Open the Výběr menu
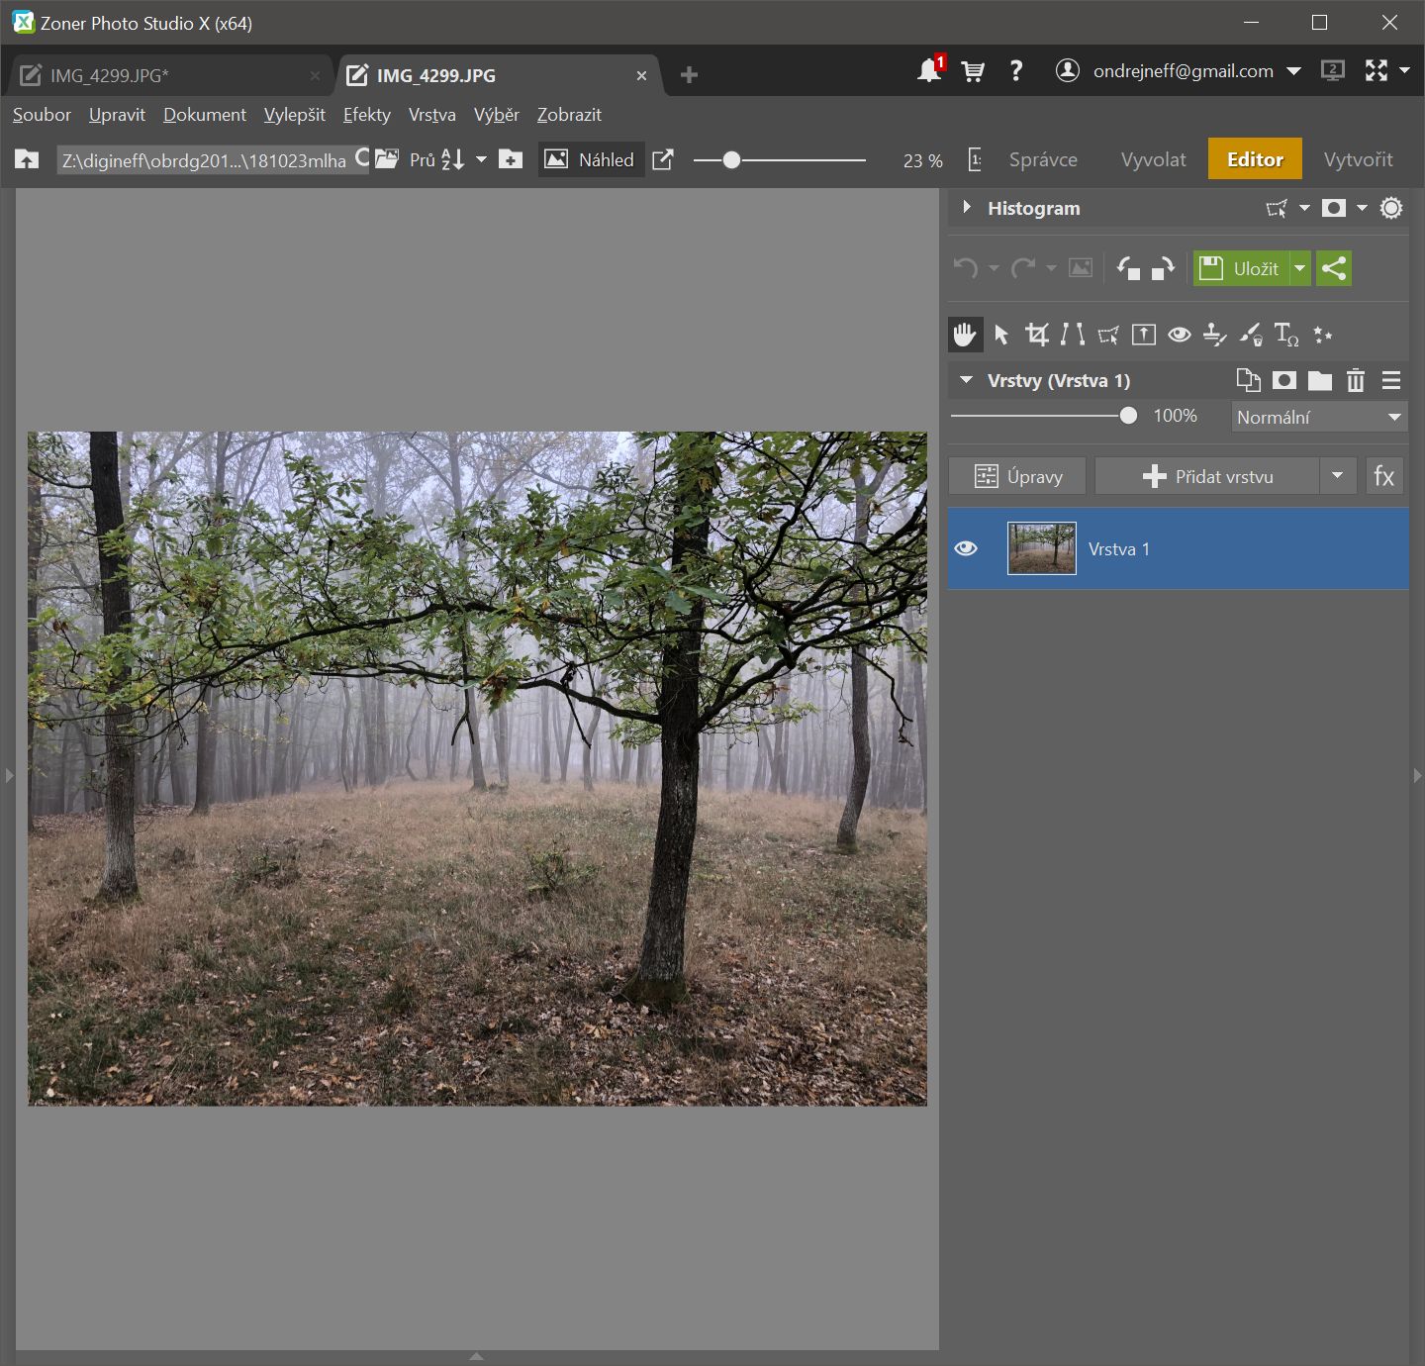This screenshot has height=1366, width=1425. point(497,115)
